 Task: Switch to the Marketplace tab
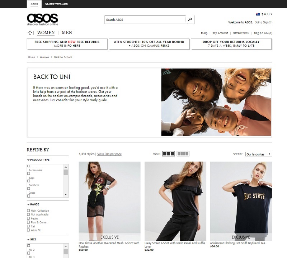[57, 4]
